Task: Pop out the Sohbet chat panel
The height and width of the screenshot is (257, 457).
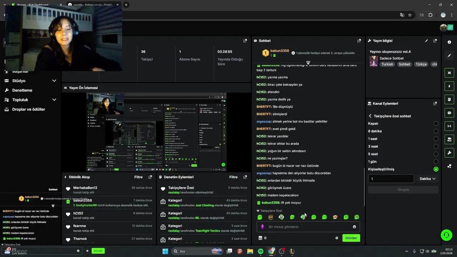Action: [359, 41]
